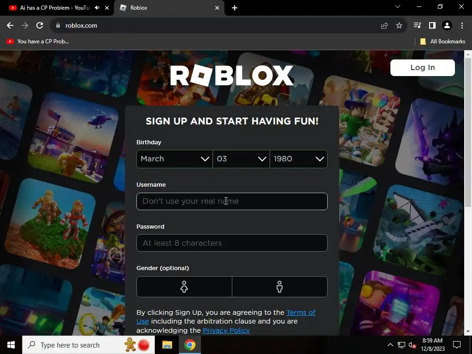The width and height of the screenshot is (472, 354).
Task: Open the You have a CP Prob... bookmark
Action: tap(38, 41)
